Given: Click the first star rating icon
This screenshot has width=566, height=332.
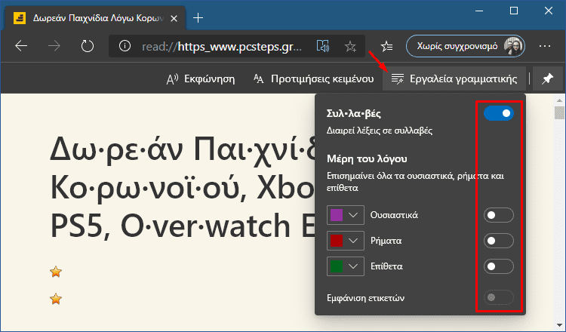Looking at the screenshot, I should click(x=56, y=272).
